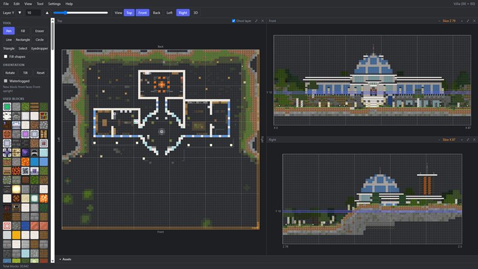Image resolution: width=478 pixels, height=269 pixels.
Task: Go to next slice in Right panel
Action: point(461,140)
